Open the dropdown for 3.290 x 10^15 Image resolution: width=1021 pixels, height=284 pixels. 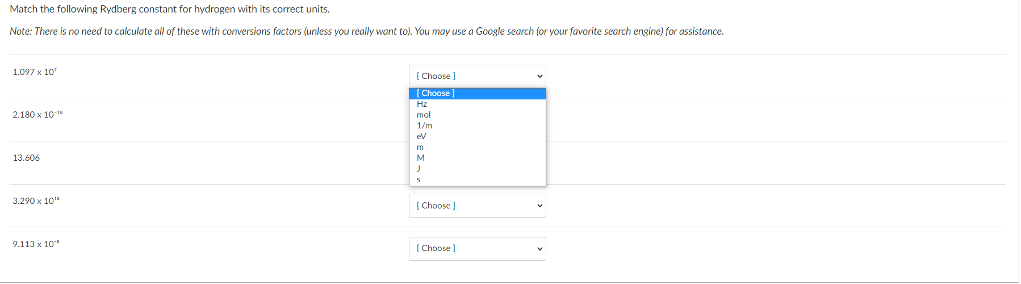point(477,206)
